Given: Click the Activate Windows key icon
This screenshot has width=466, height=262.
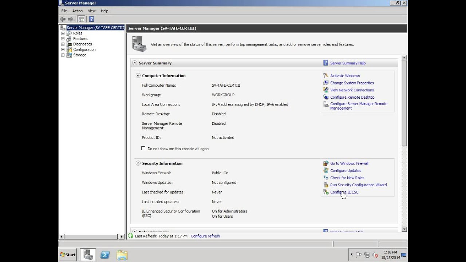Looking at the screenshot, I should [x=326, y=76].
